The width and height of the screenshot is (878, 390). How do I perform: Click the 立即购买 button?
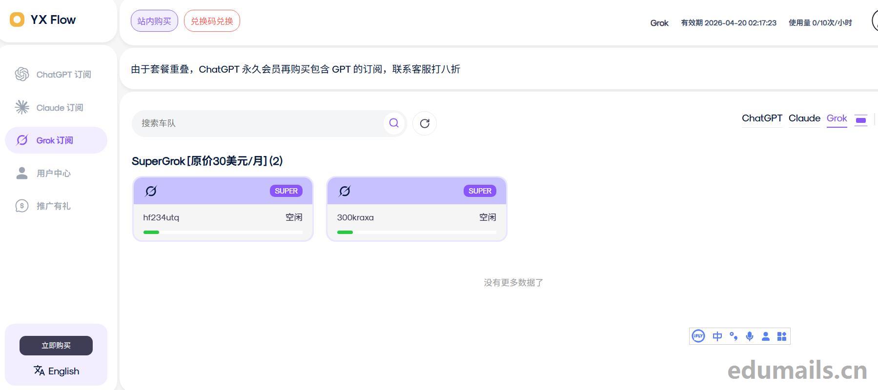tap(56, 346)
